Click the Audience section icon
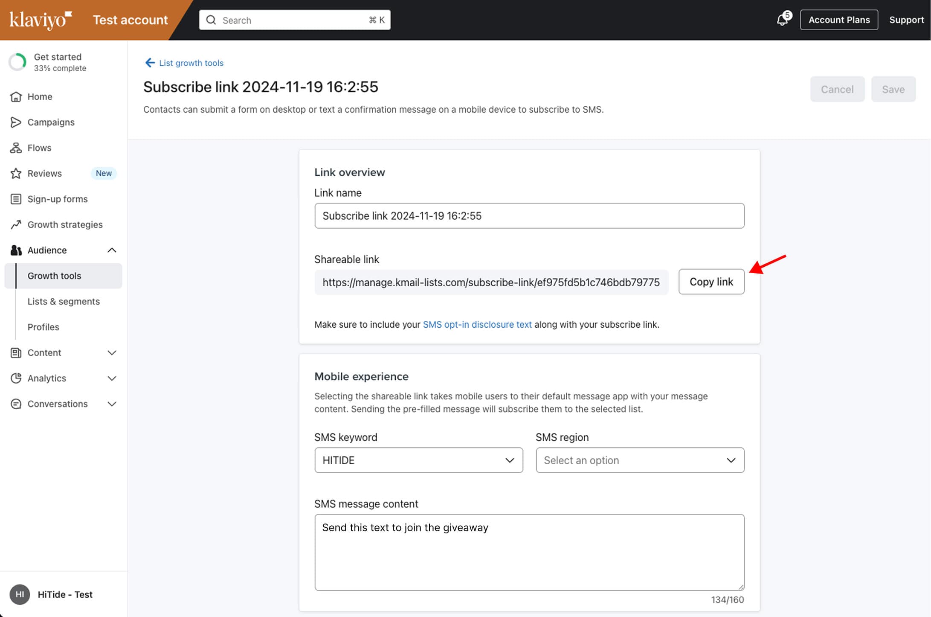Viewport: 931px width, 617px height. [x=15, y=249]
